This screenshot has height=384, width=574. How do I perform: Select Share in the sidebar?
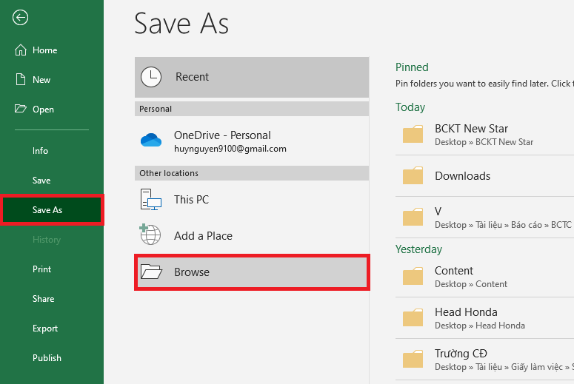[43, 299]
